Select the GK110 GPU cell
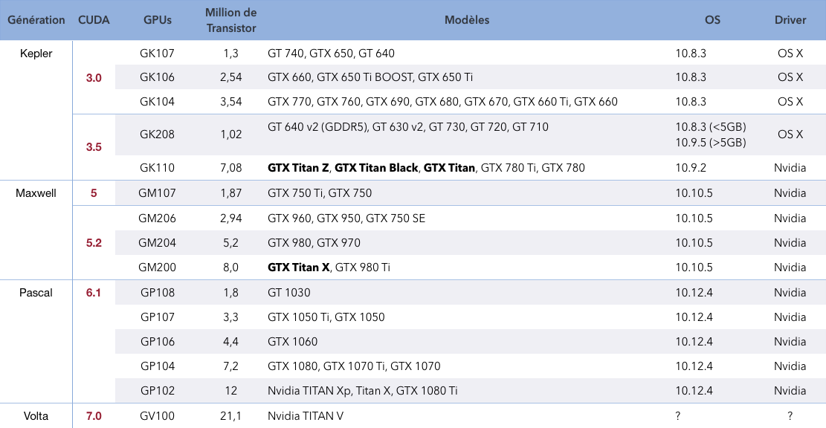 (x=157, y=167)
